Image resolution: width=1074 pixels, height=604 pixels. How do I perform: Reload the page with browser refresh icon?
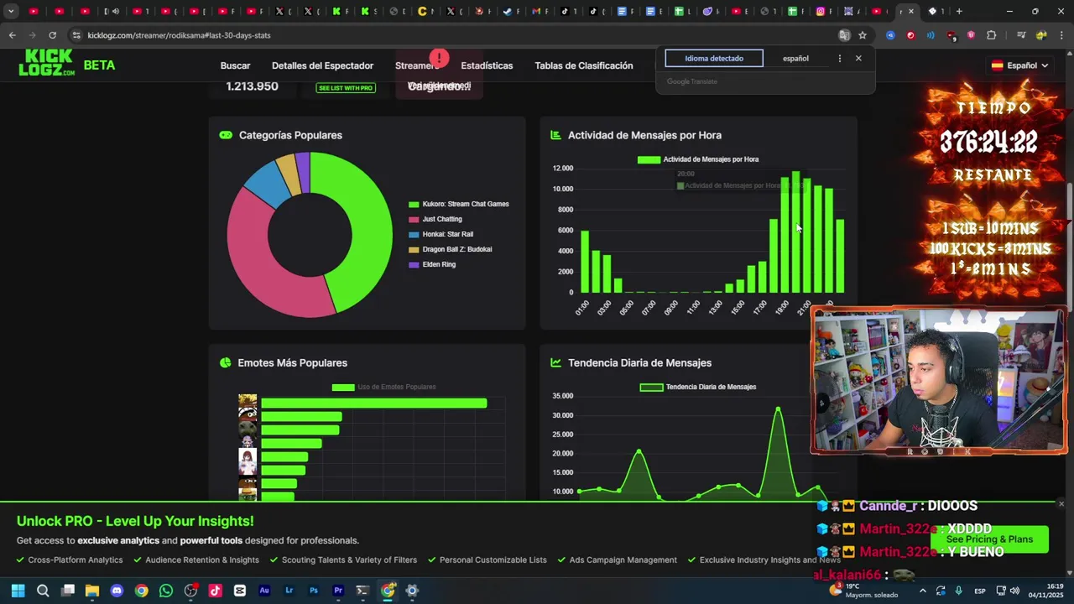[52, 35]
